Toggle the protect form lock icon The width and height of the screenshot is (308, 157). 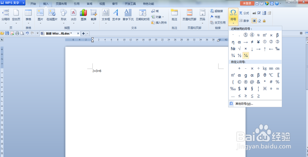264,21
